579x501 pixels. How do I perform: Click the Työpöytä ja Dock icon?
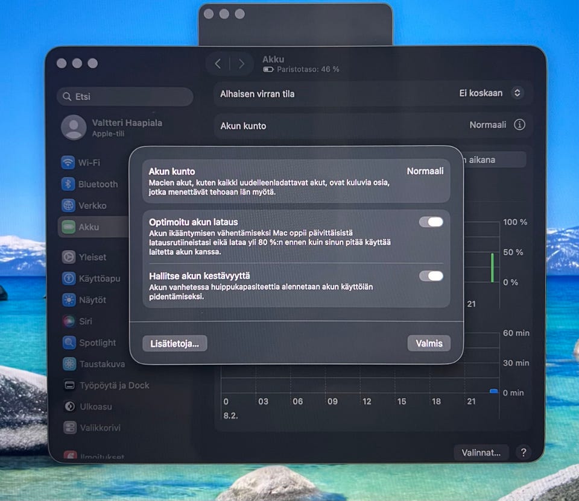click(70, 385)
